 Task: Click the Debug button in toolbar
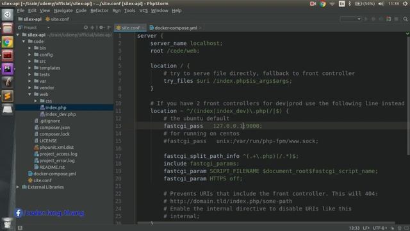(373, 19)
